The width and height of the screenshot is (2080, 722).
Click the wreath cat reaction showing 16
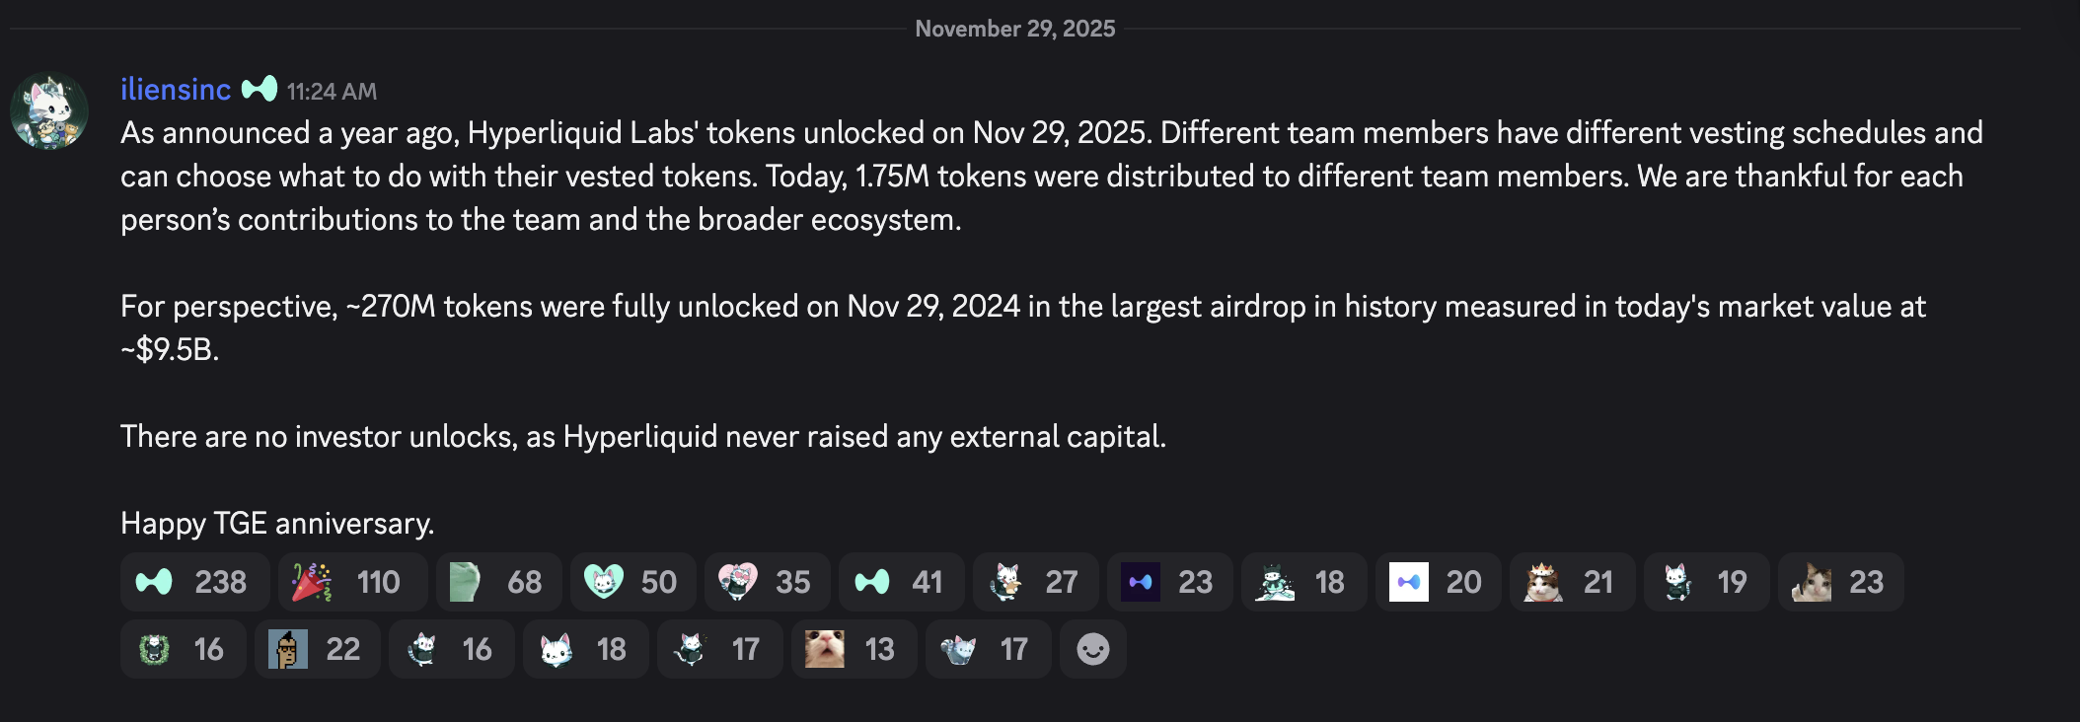click(183, 649)
